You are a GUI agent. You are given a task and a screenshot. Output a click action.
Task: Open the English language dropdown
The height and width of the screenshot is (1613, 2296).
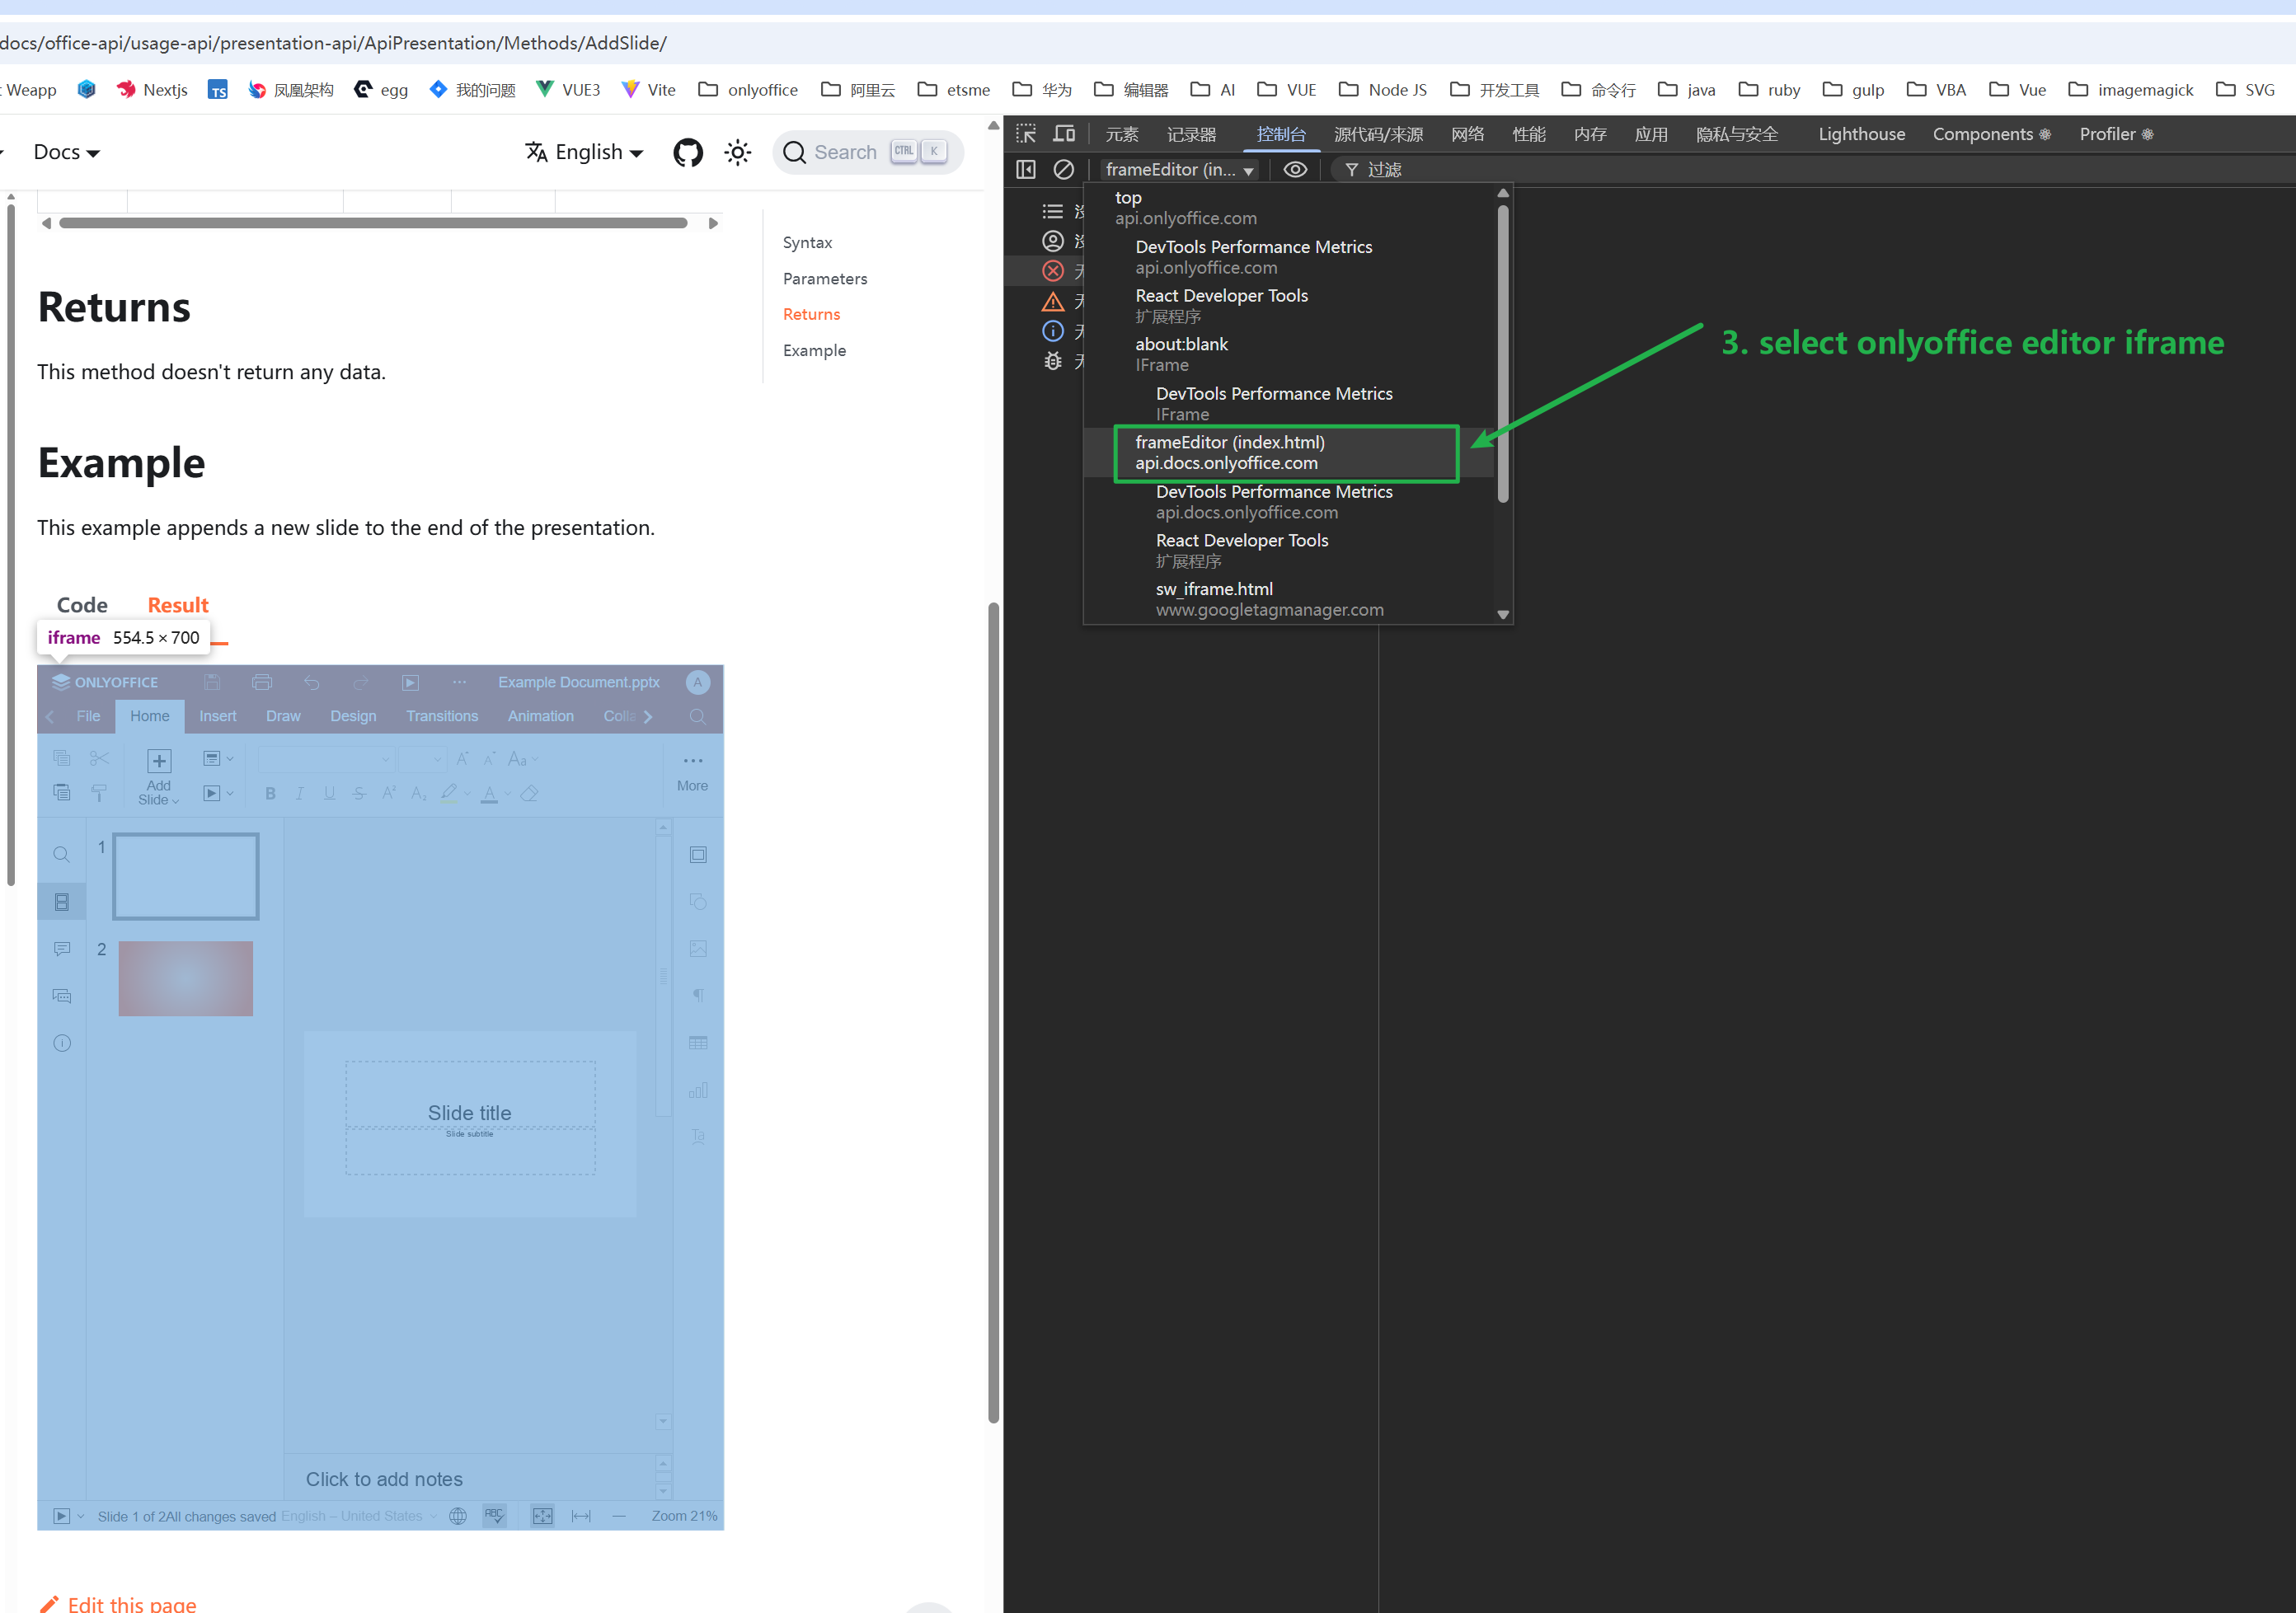[x=584, y=152]
